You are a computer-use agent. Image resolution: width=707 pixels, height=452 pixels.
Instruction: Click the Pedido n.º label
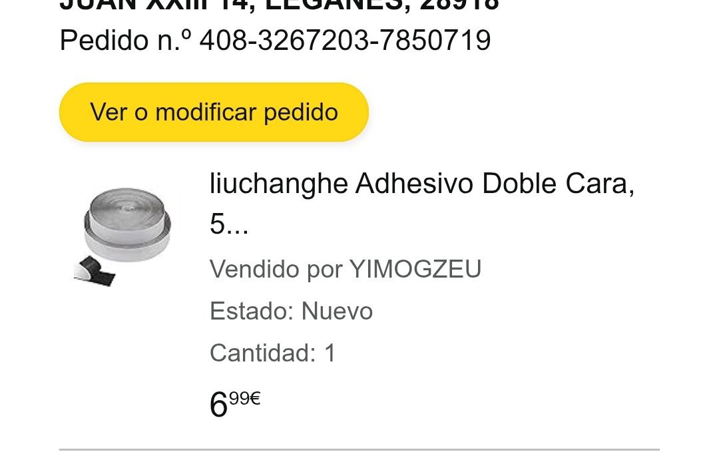(126, 40)
